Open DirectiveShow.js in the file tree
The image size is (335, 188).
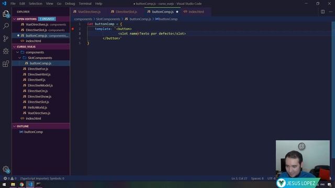(x=41, y=97)
